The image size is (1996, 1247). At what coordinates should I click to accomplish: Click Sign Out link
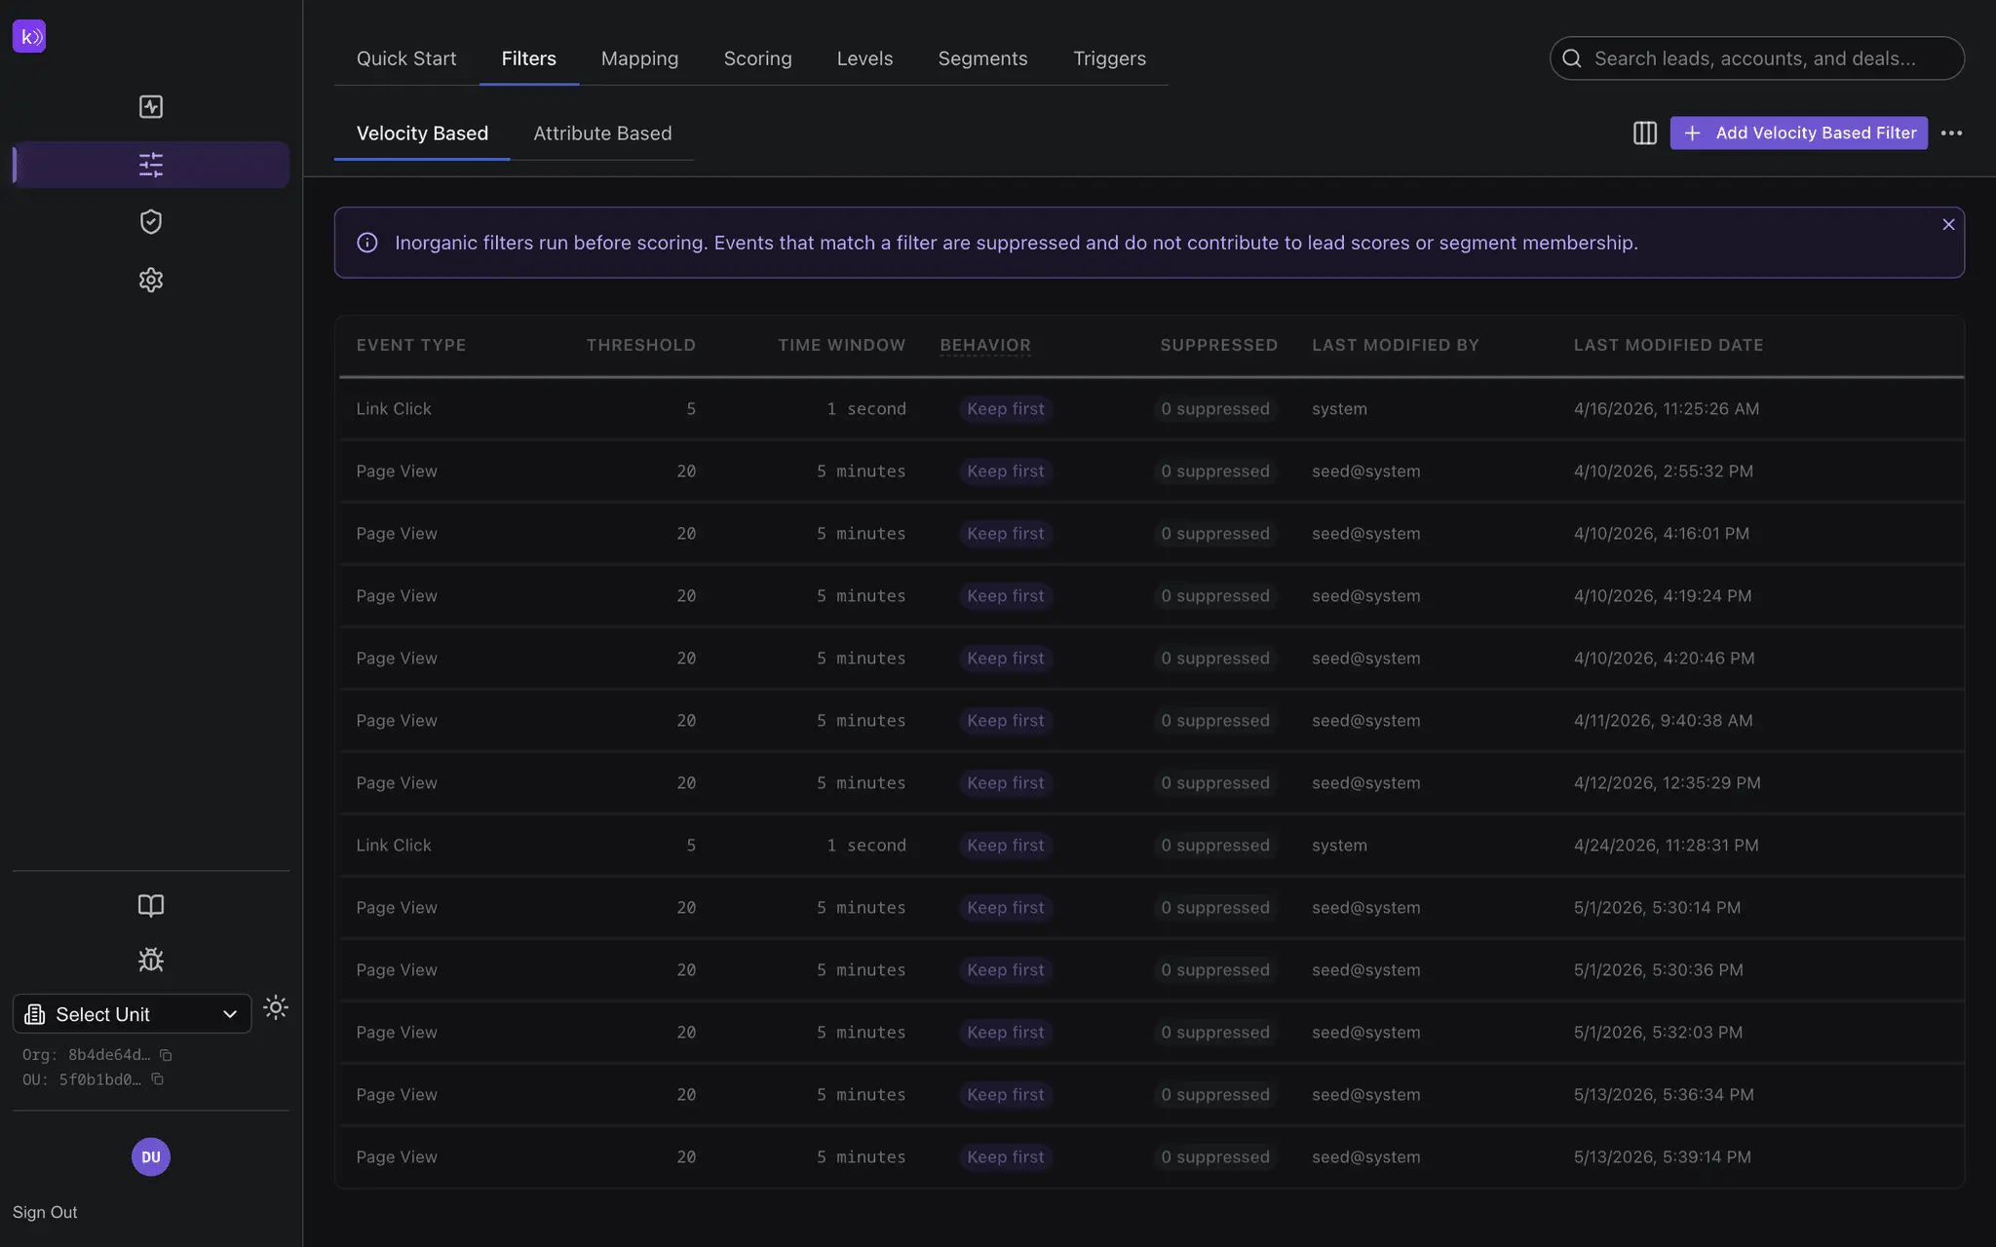coord(45,1212)
